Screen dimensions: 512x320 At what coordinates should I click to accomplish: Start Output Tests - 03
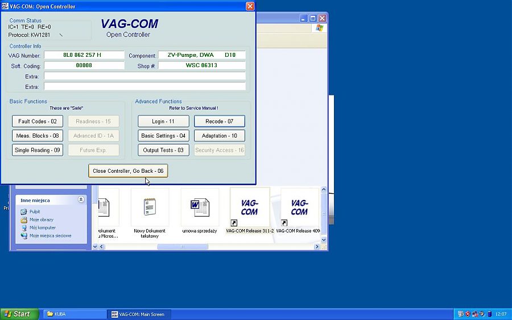pos(163,150)
